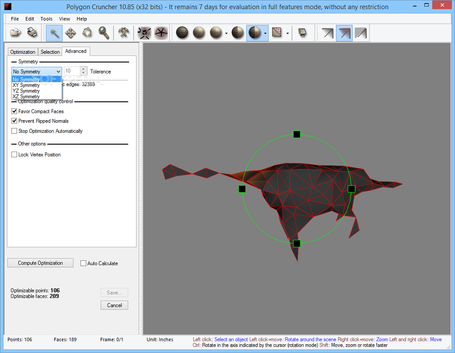Click left handle of green rotation circle

tap(242, 189)
